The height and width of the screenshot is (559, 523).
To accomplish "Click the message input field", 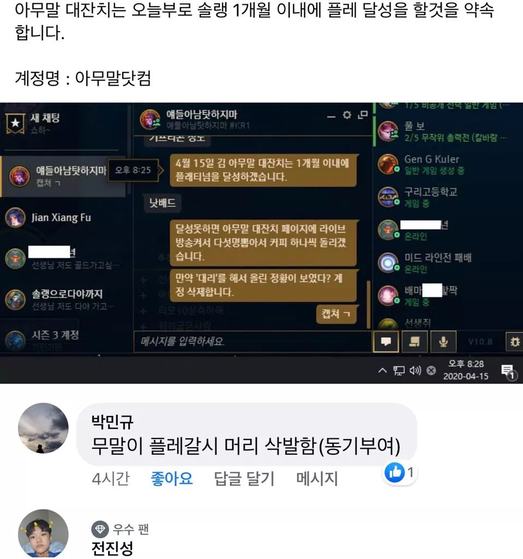I will (x=253, y=342).
